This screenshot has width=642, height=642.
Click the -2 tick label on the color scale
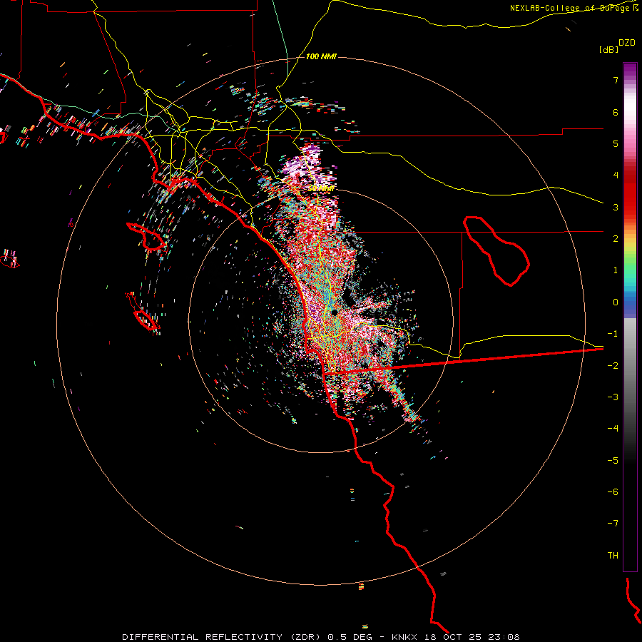pyautogui.click(x=613, y=366)
